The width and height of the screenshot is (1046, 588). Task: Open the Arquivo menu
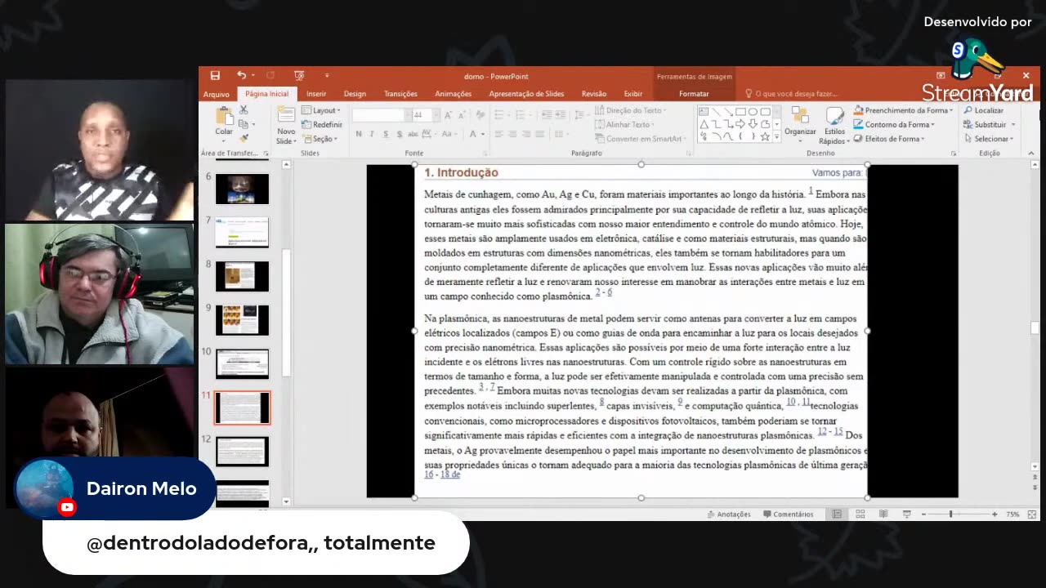coord(217,94)
